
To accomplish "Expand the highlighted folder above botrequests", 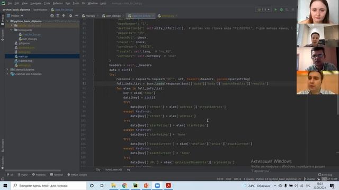I will [12, 25].
